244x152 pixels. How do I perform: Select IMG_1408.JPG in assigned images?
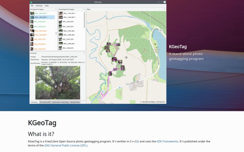42,44
